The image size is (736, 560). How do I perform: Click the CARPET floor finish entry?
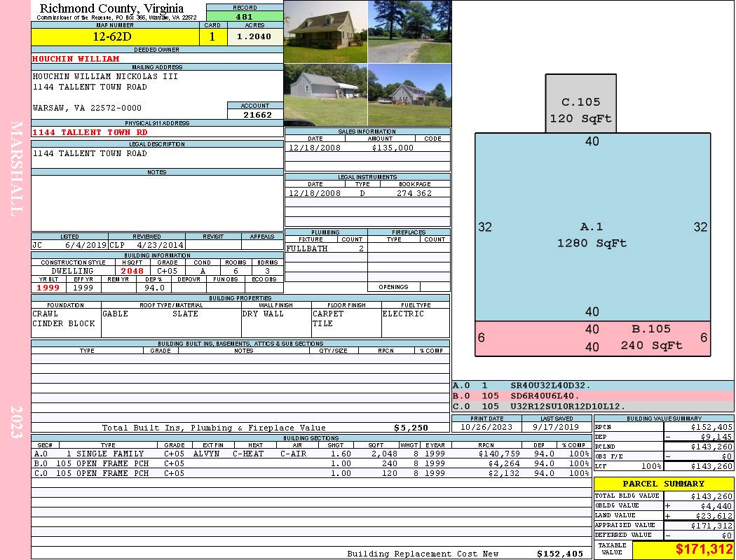point(328,314)
